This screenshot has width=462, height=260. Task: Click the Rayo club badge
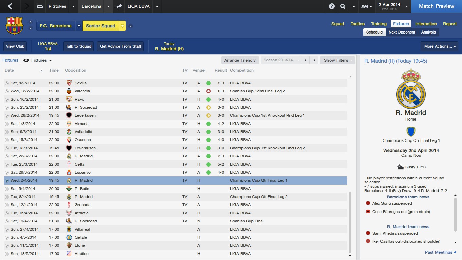pos(69,99)
